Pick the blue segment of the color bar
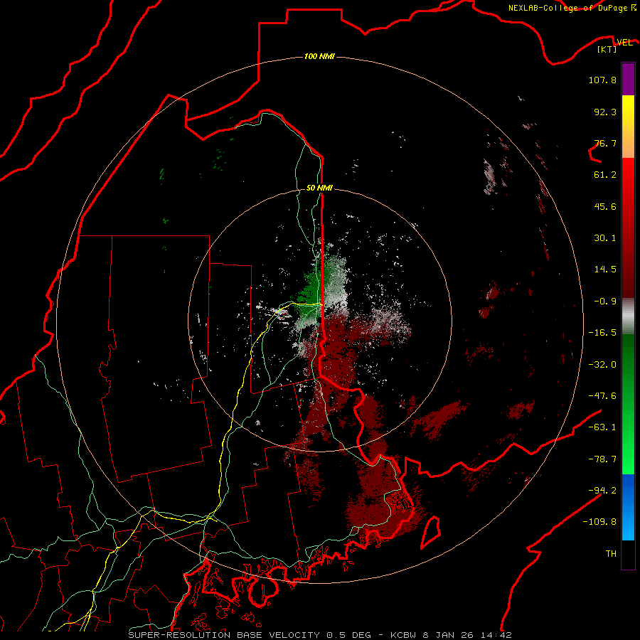The image size is (640, 640). pyautogui.click(x=628, y=507)
